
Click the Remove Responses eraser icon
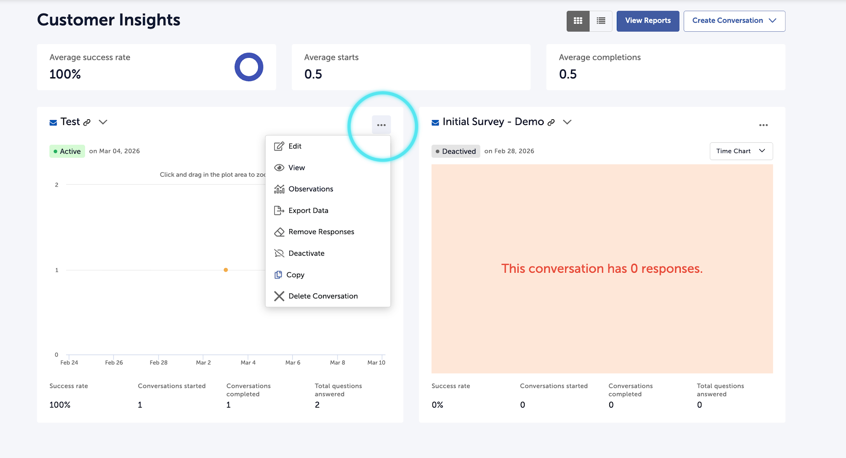279,232
